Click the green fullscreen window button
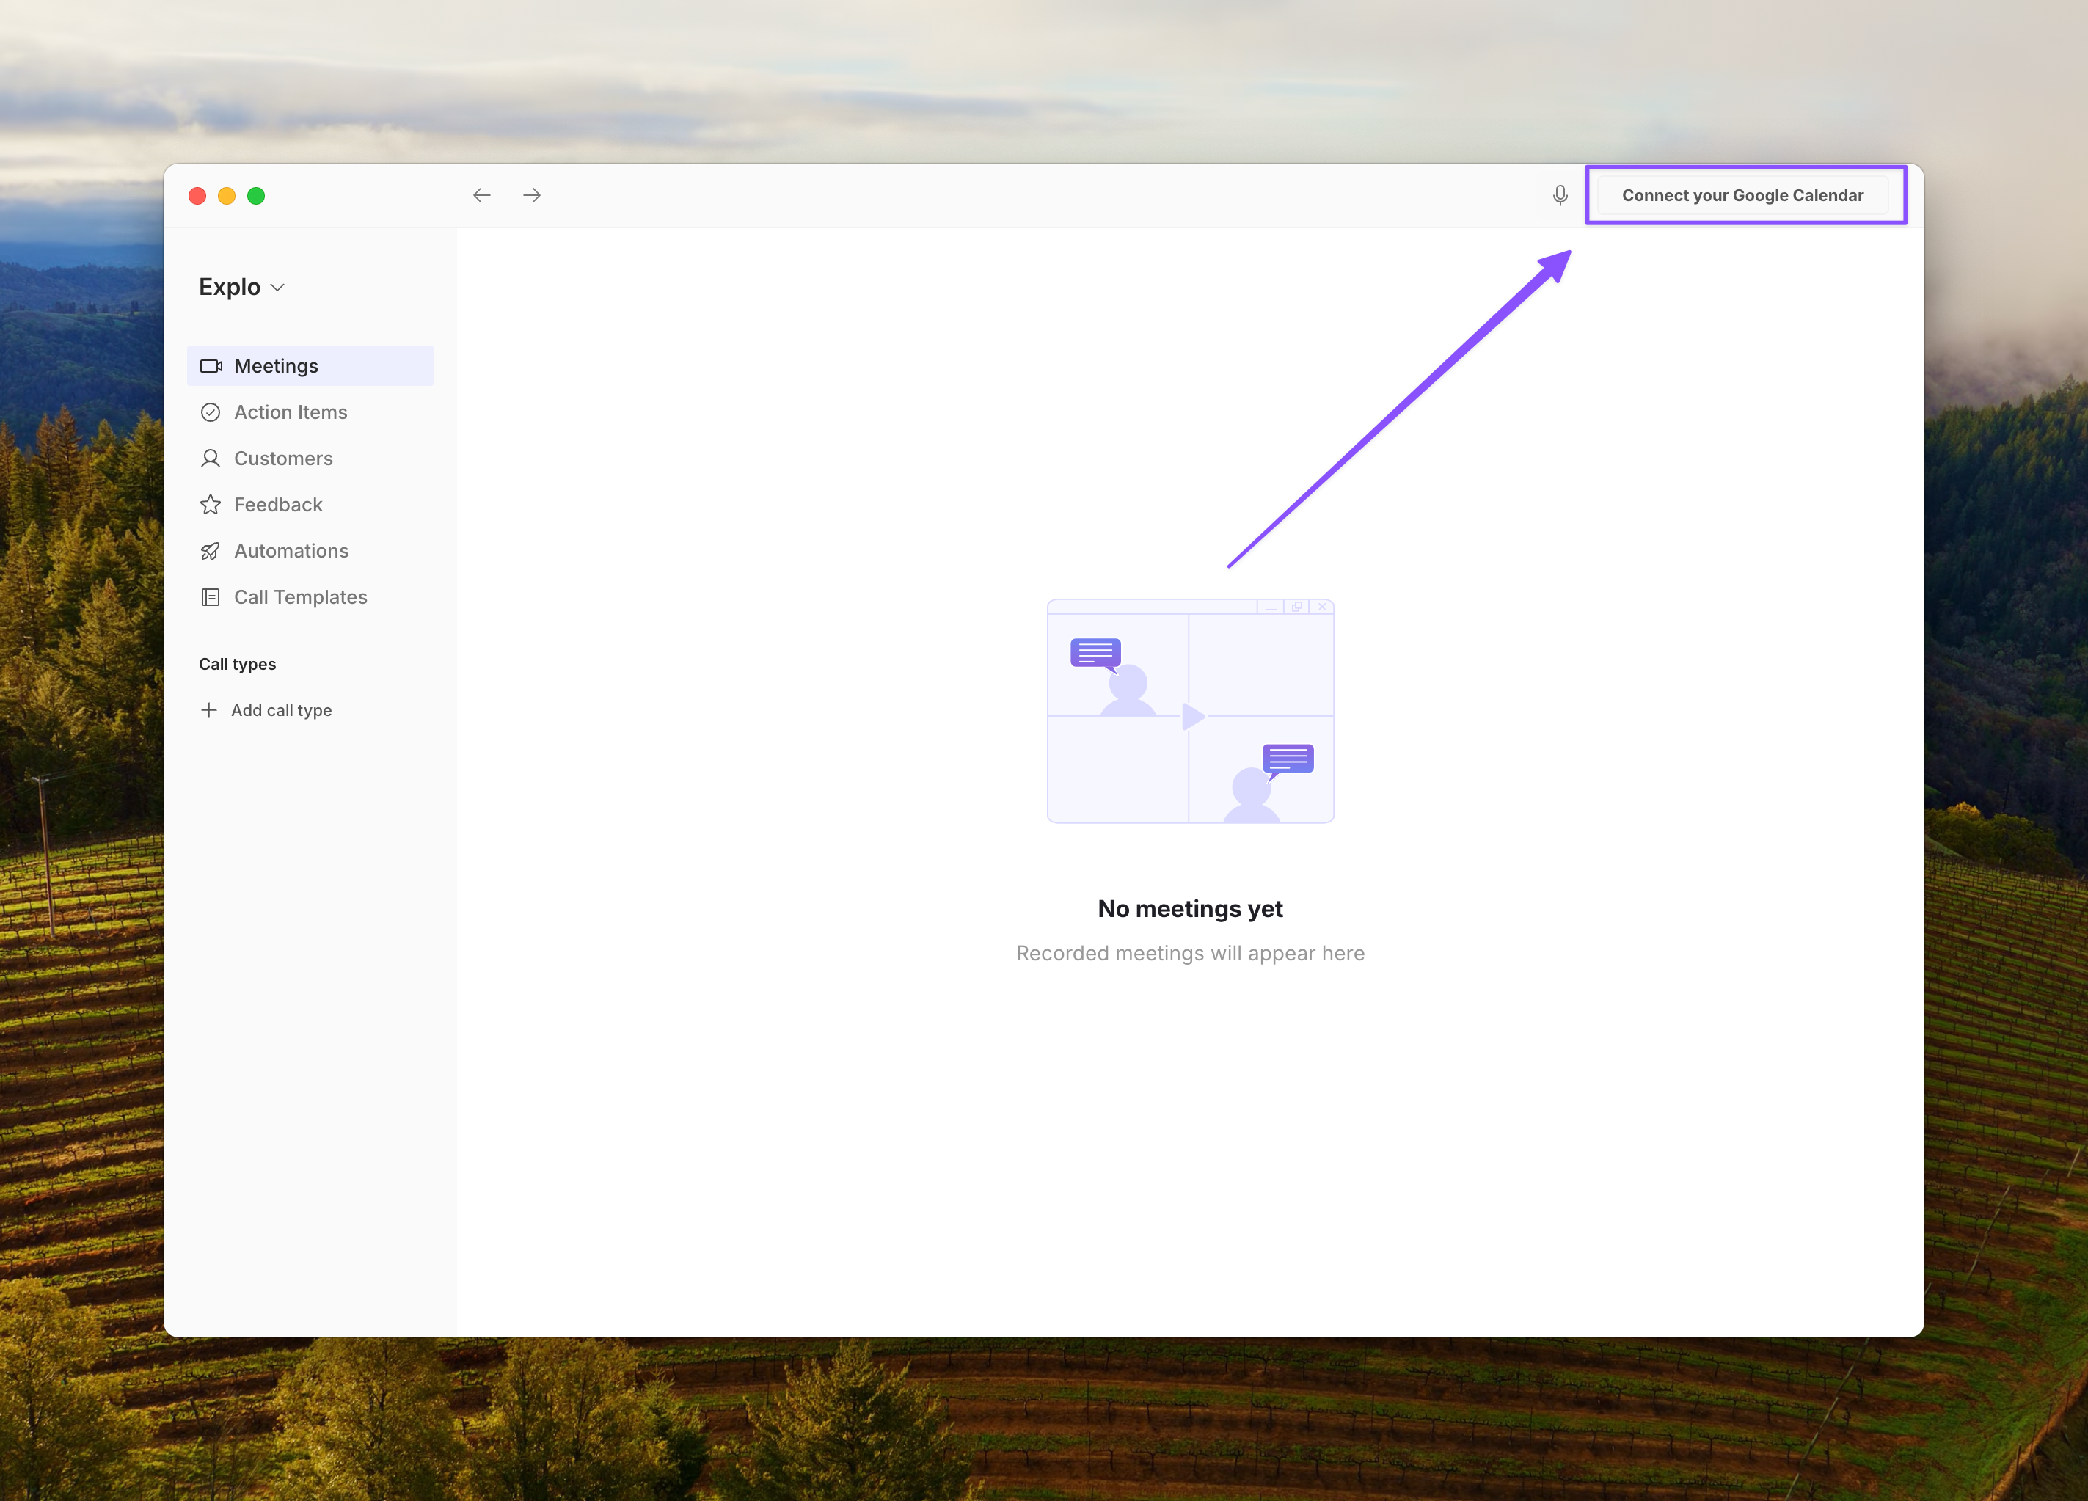This screenshot has width=2088, height=1501. pyautogui.click(x=256, y=195)
